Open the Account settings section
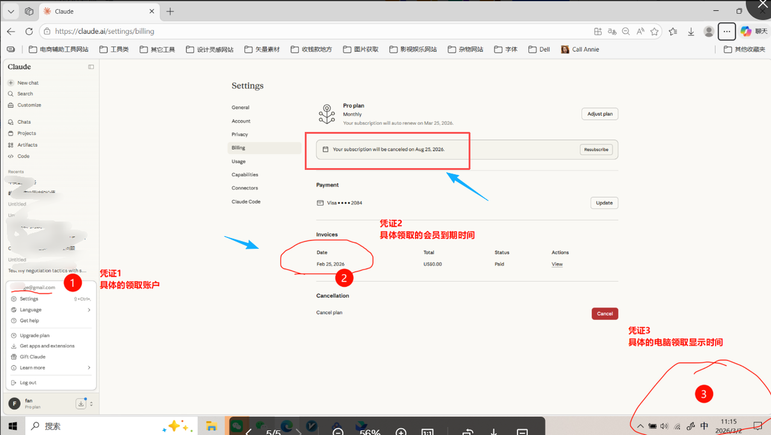This screenshot has width=771, height=435. 241,121
